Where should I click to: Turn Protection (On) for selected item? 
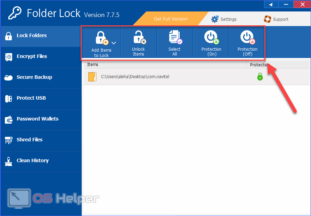(x=211, y=43)
